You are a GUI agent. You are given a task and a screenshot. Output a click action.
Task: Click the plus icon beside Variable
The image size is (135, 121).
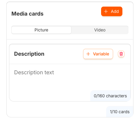click(88, 54)
